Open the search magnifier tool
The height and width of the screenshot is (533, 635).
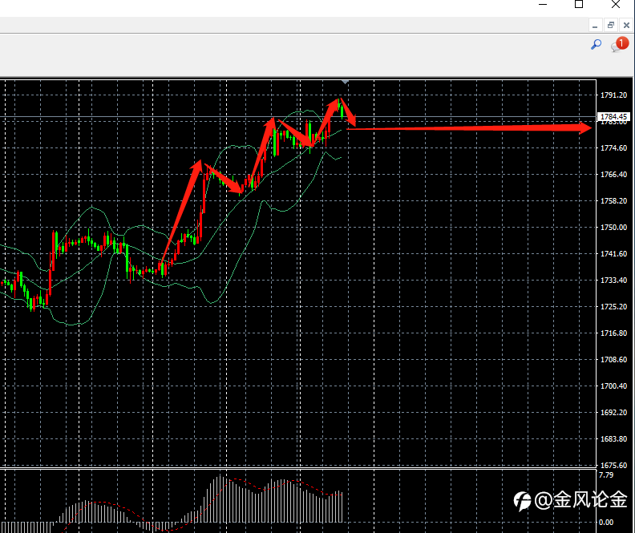(597, 44)
